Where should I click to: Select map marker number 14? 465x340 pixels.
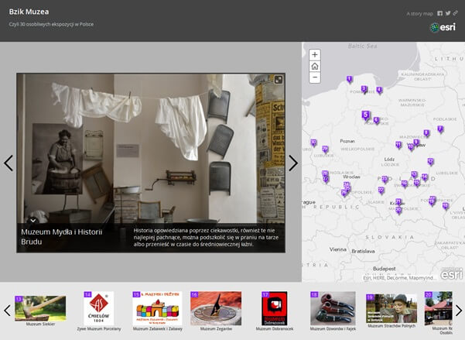[x=425, y=177]
